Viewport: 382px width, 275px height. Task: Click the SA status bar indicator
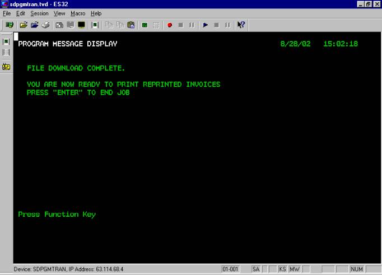(x=256, y=269)
